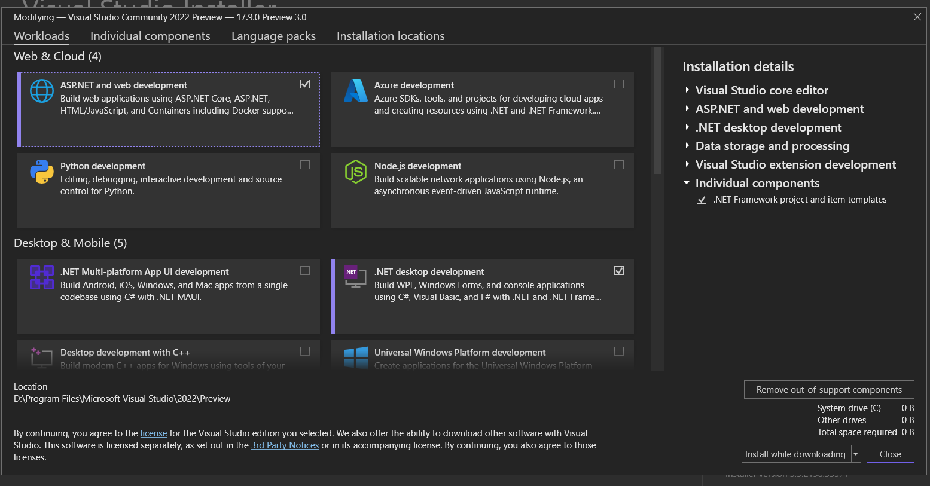Screen dimensions: 930x486
Task: Click Remove out-of-support components button
Action: 829,390
